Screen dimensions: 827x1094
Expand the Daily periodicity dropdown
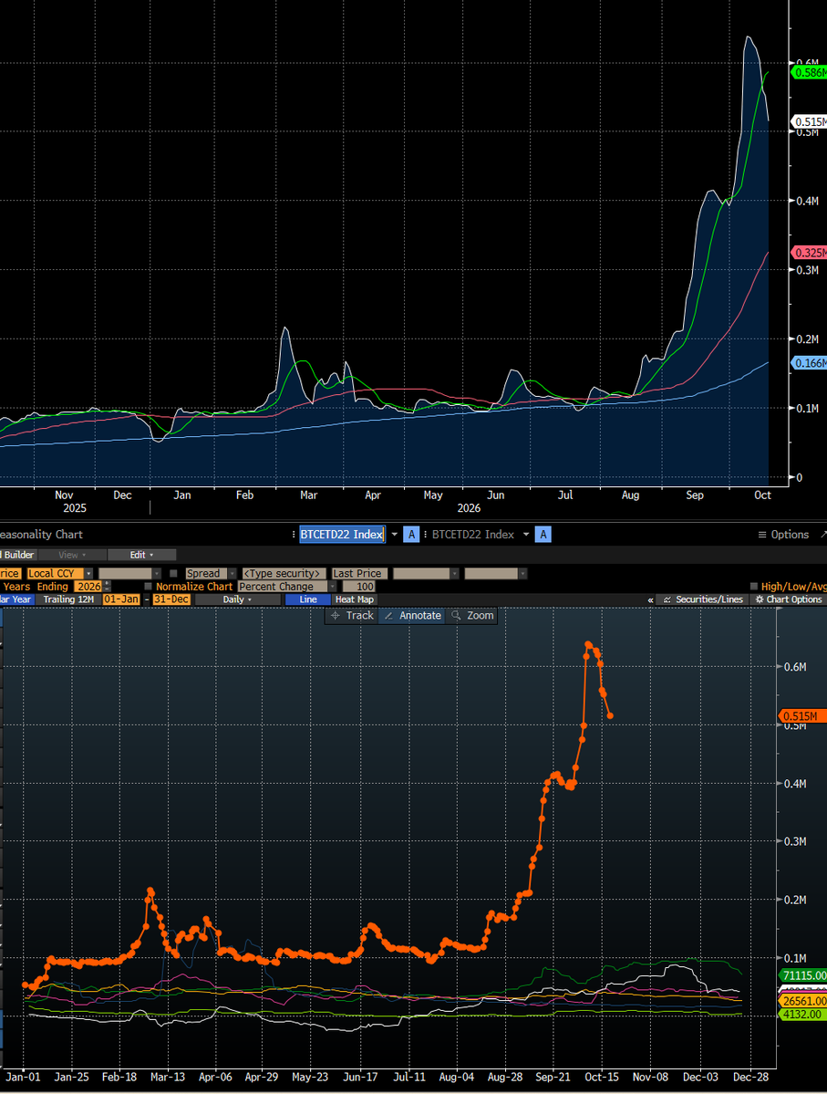tap(237, 599)
